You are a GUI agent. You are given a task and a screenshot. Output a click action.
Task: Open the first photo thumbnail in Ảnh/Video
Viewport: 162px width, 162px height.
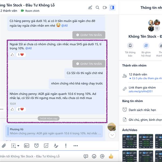pos(130,141)
